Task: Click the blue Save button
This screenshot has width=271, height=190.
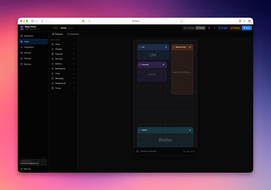Action: point(247,28)
